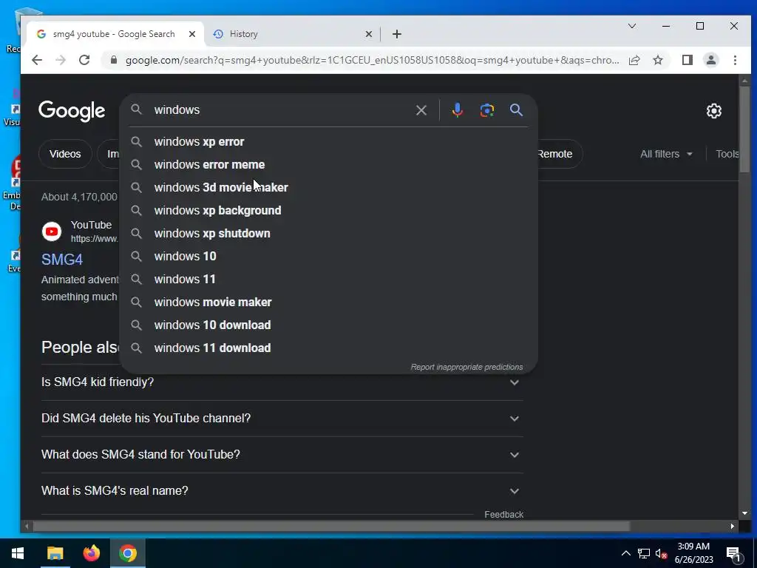This screenshot has width=757, height=568.
Task: Expand "What does SMG4 stand for YouTube?"
Action: coord(282,455)
